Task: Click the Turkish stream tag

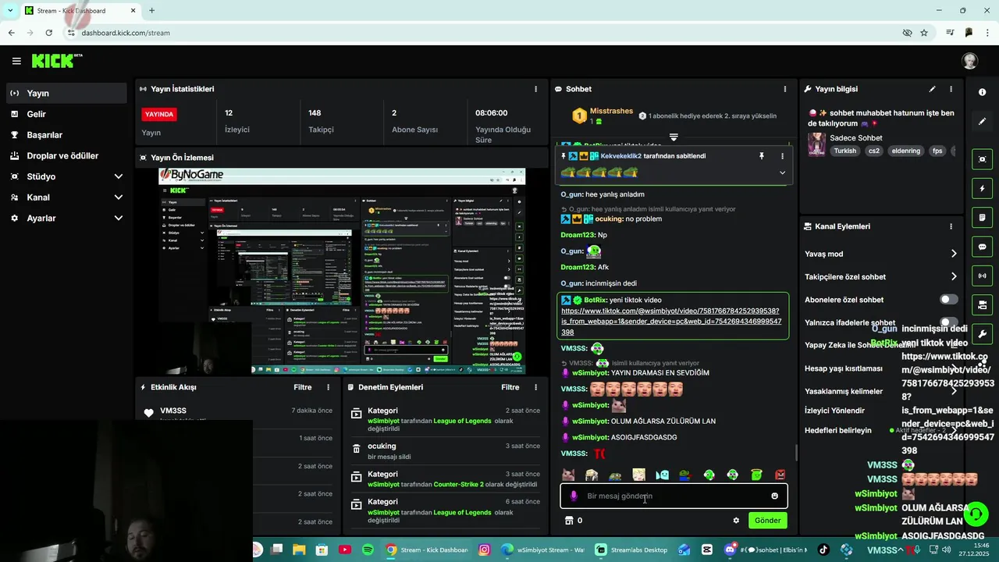Action: point(844,151)
